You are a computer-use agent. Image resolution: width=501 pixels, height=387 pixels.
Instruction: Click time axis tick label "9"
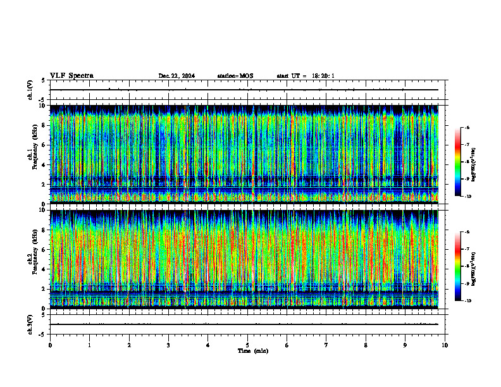[x=405, y=345]
